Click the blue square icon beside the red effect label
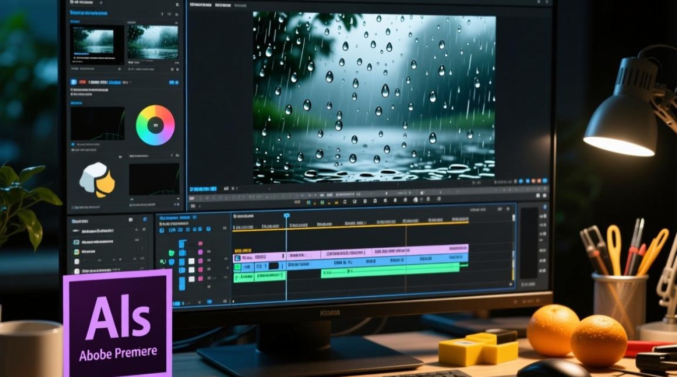This screenshot has height=377, width=677. click(x=74, y=82)
